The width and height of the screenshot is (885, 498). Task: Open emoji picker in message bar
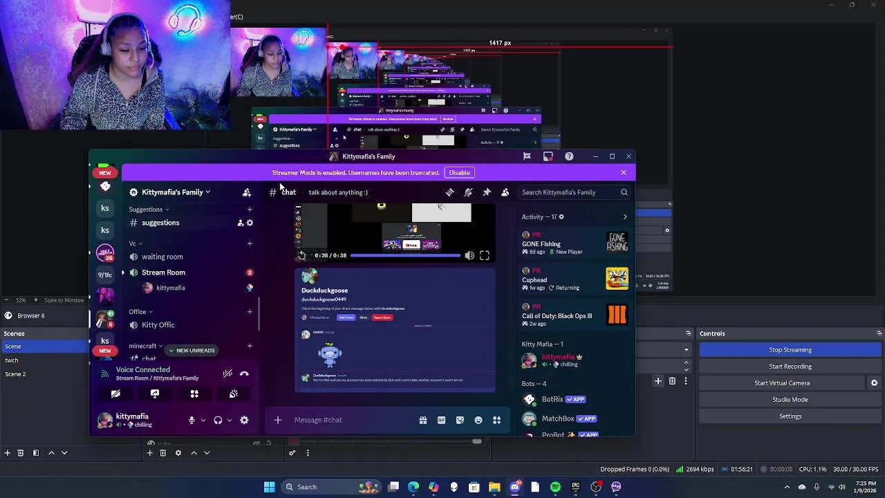pyautogui.click(x=478, y=420)
